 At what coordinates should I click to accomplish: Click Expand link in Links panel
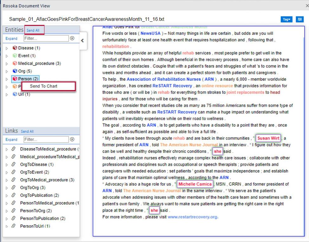(x=11, y=140)
